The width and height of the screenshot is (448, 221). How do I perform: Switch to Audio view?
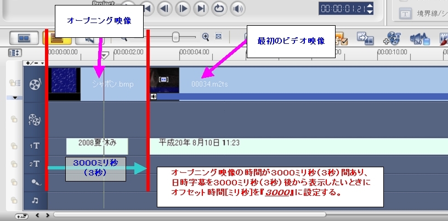point(90,41)
